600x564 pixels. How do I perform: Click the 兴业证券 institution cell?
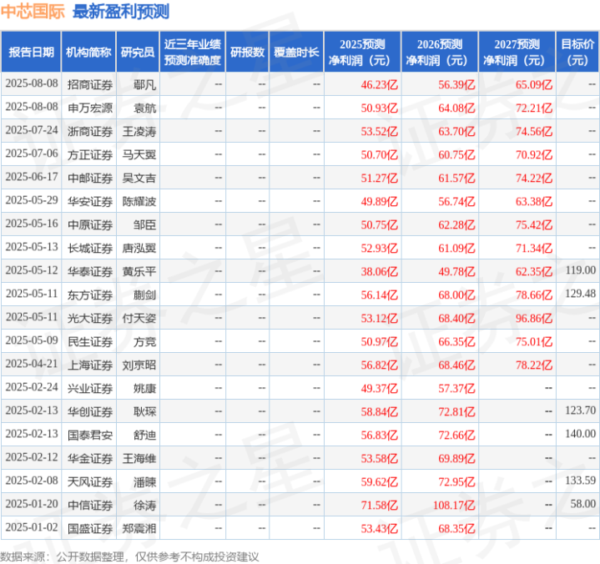click(90, 388)
